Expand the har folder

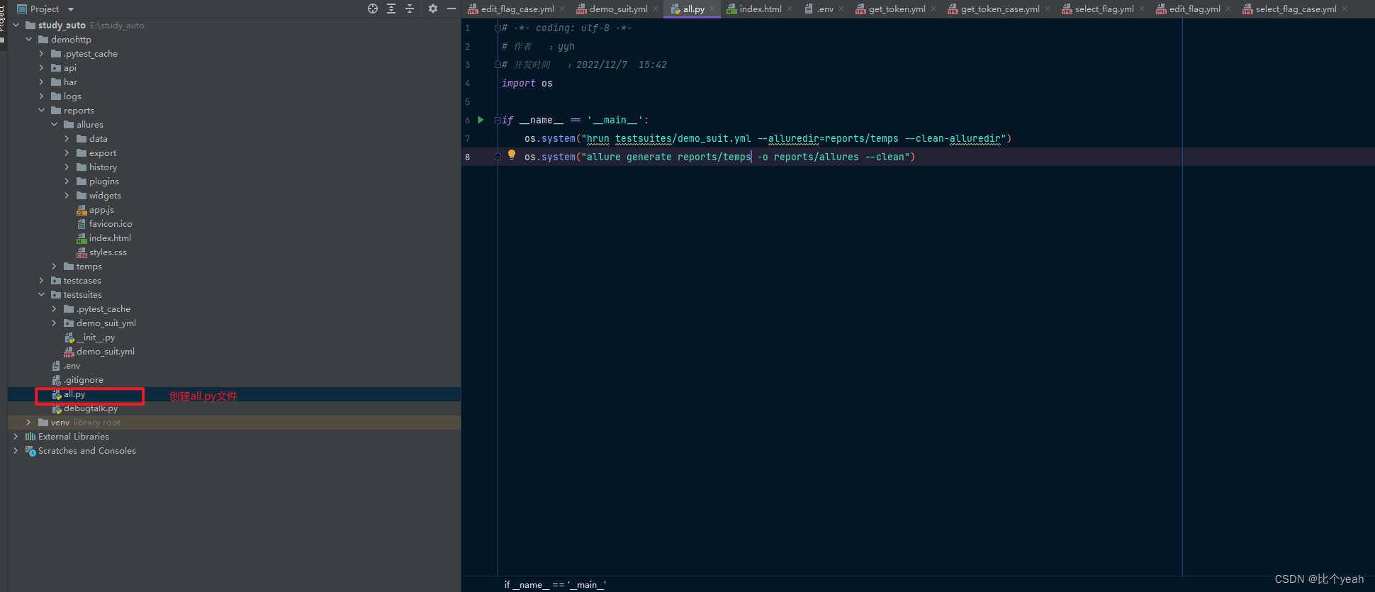click(x=41, y=82)
